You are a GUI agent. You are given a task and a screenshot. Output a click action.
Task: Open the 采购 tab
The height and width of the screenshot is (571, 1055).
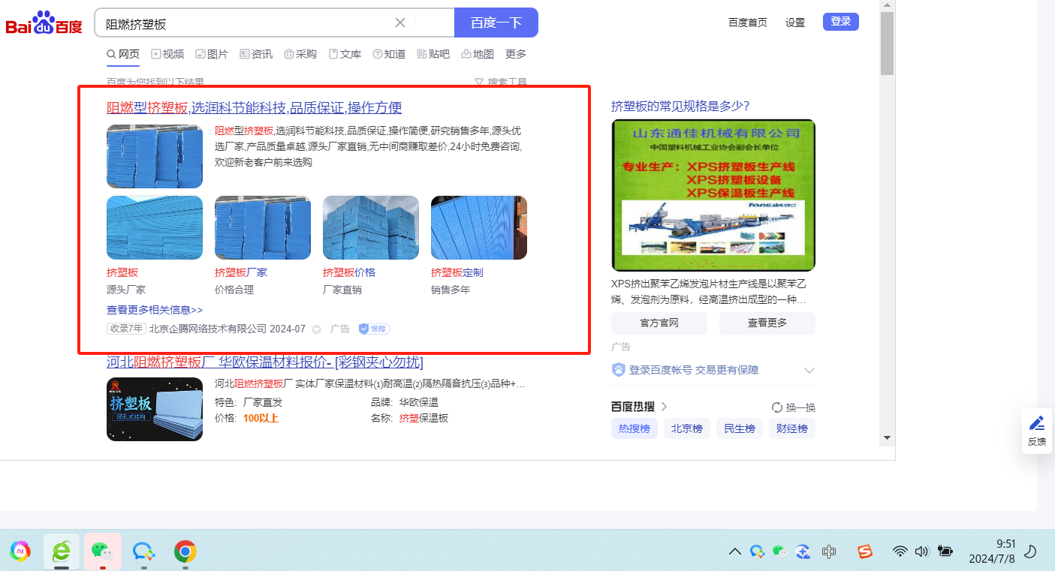pyautogui.click(x=300, y=54)
